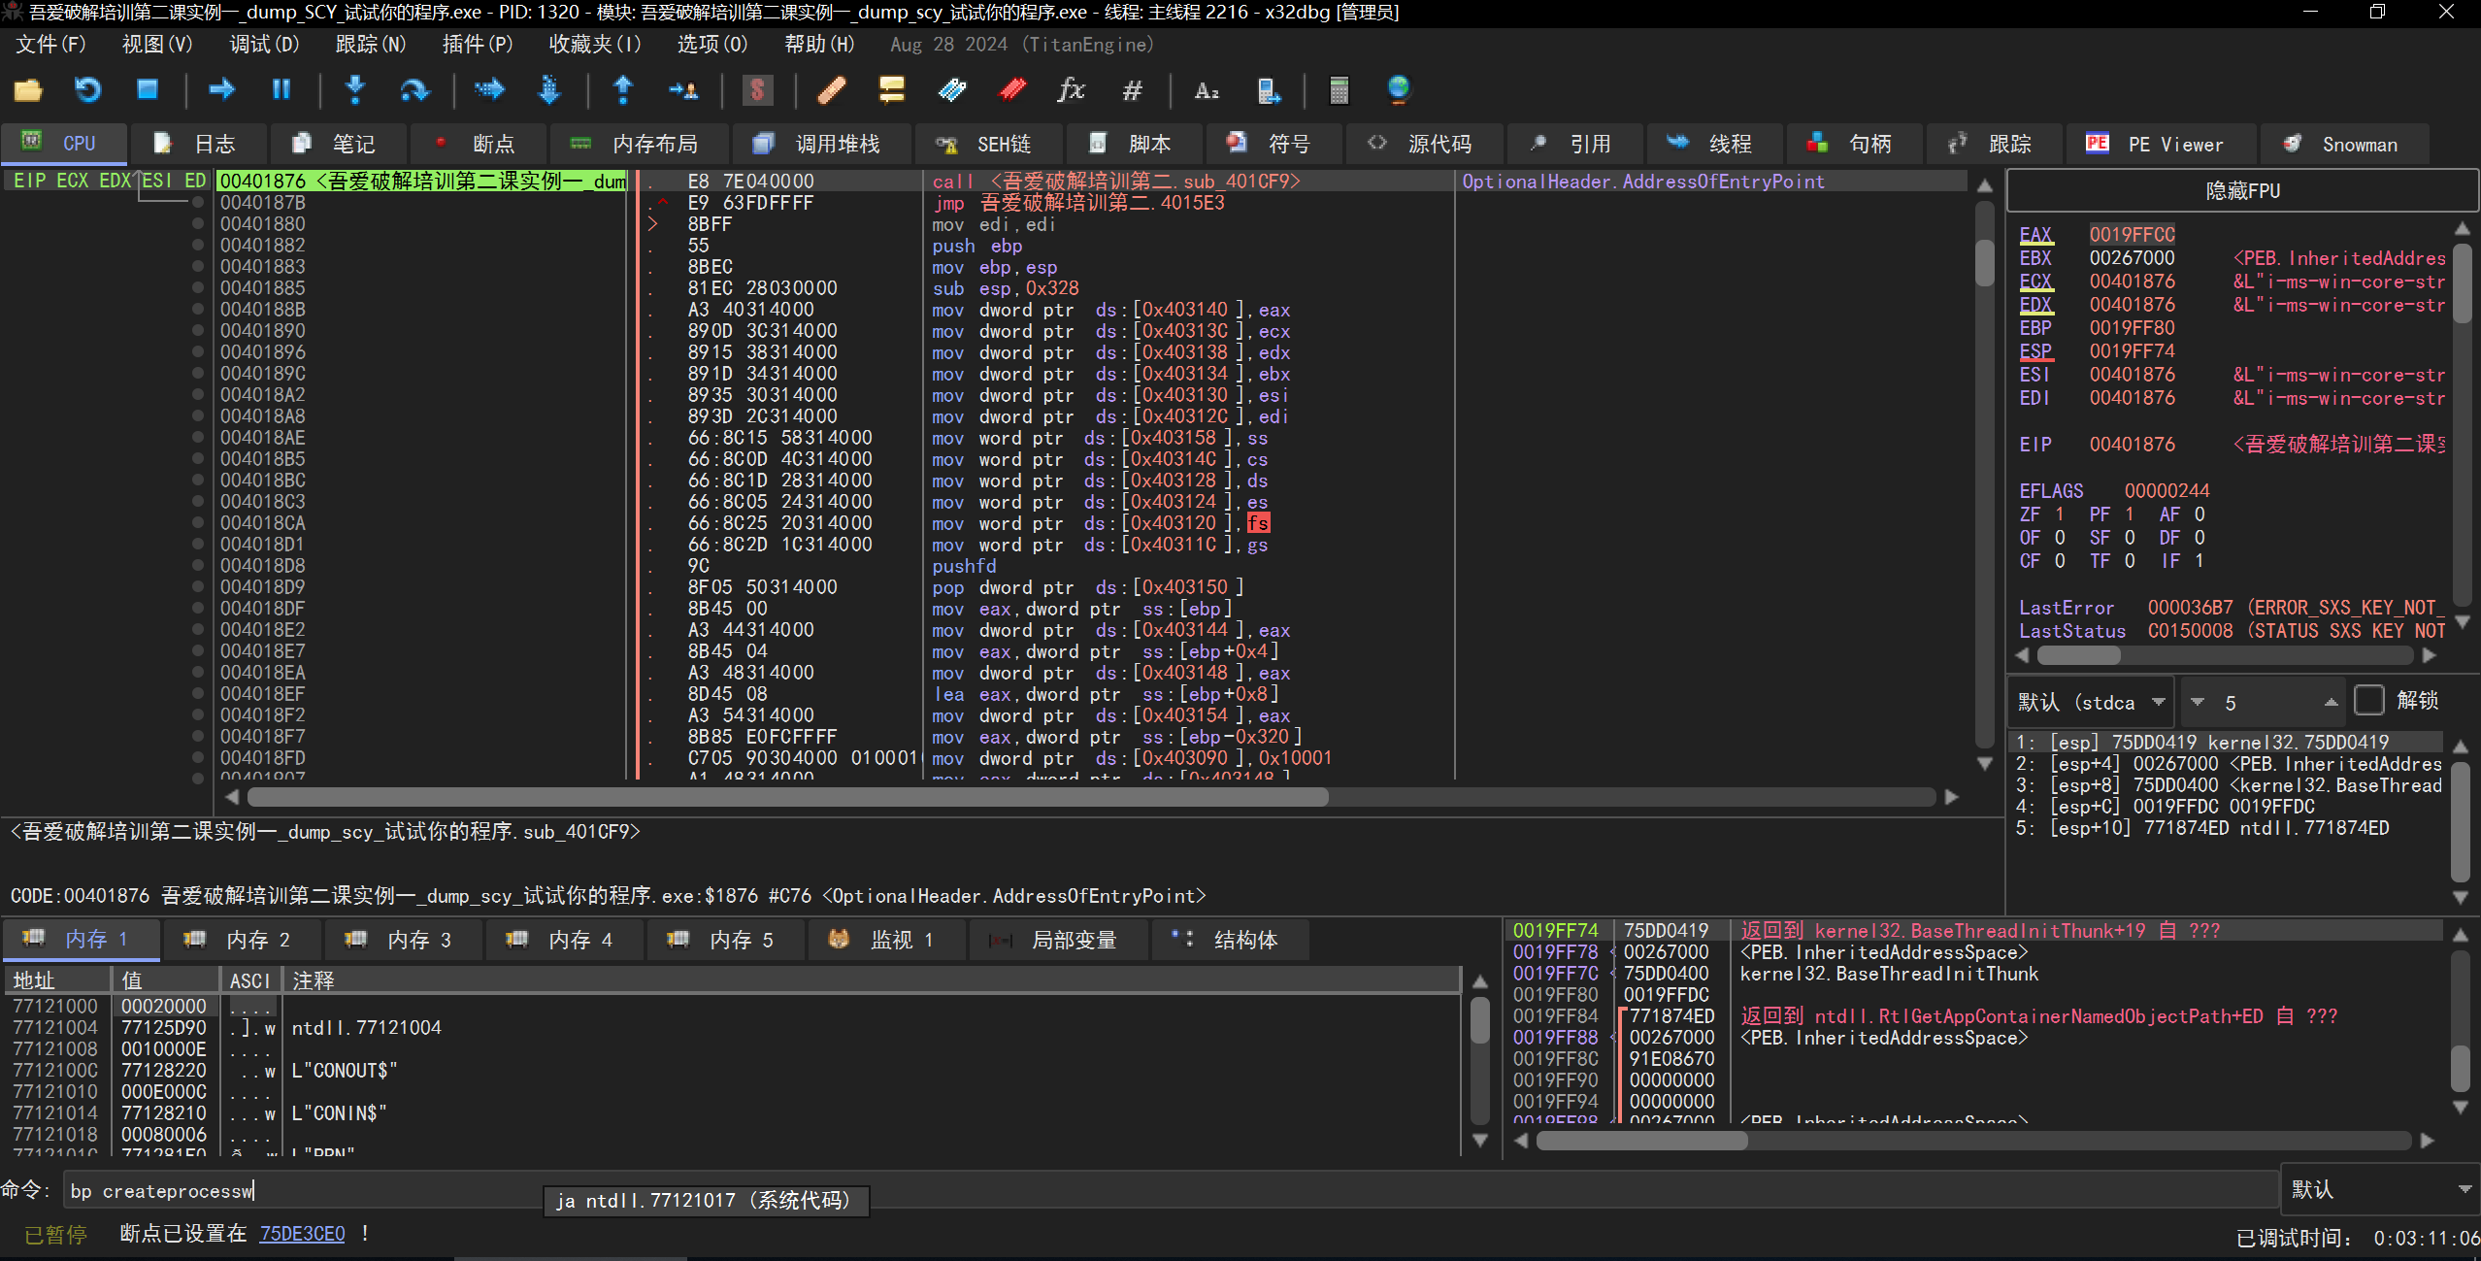Open command type 默认 dropdown
2481x1261 pixels.
tap(2380, 1189)
